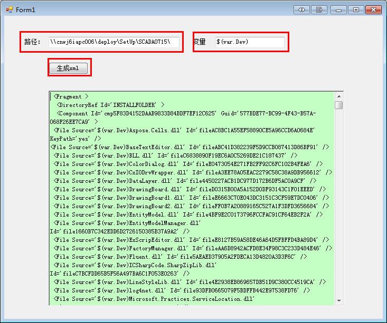Viewport: 387px width, 323px height.
Task: Click the 生成xml button
Action: pyautogui.click(x=68, y=68)
